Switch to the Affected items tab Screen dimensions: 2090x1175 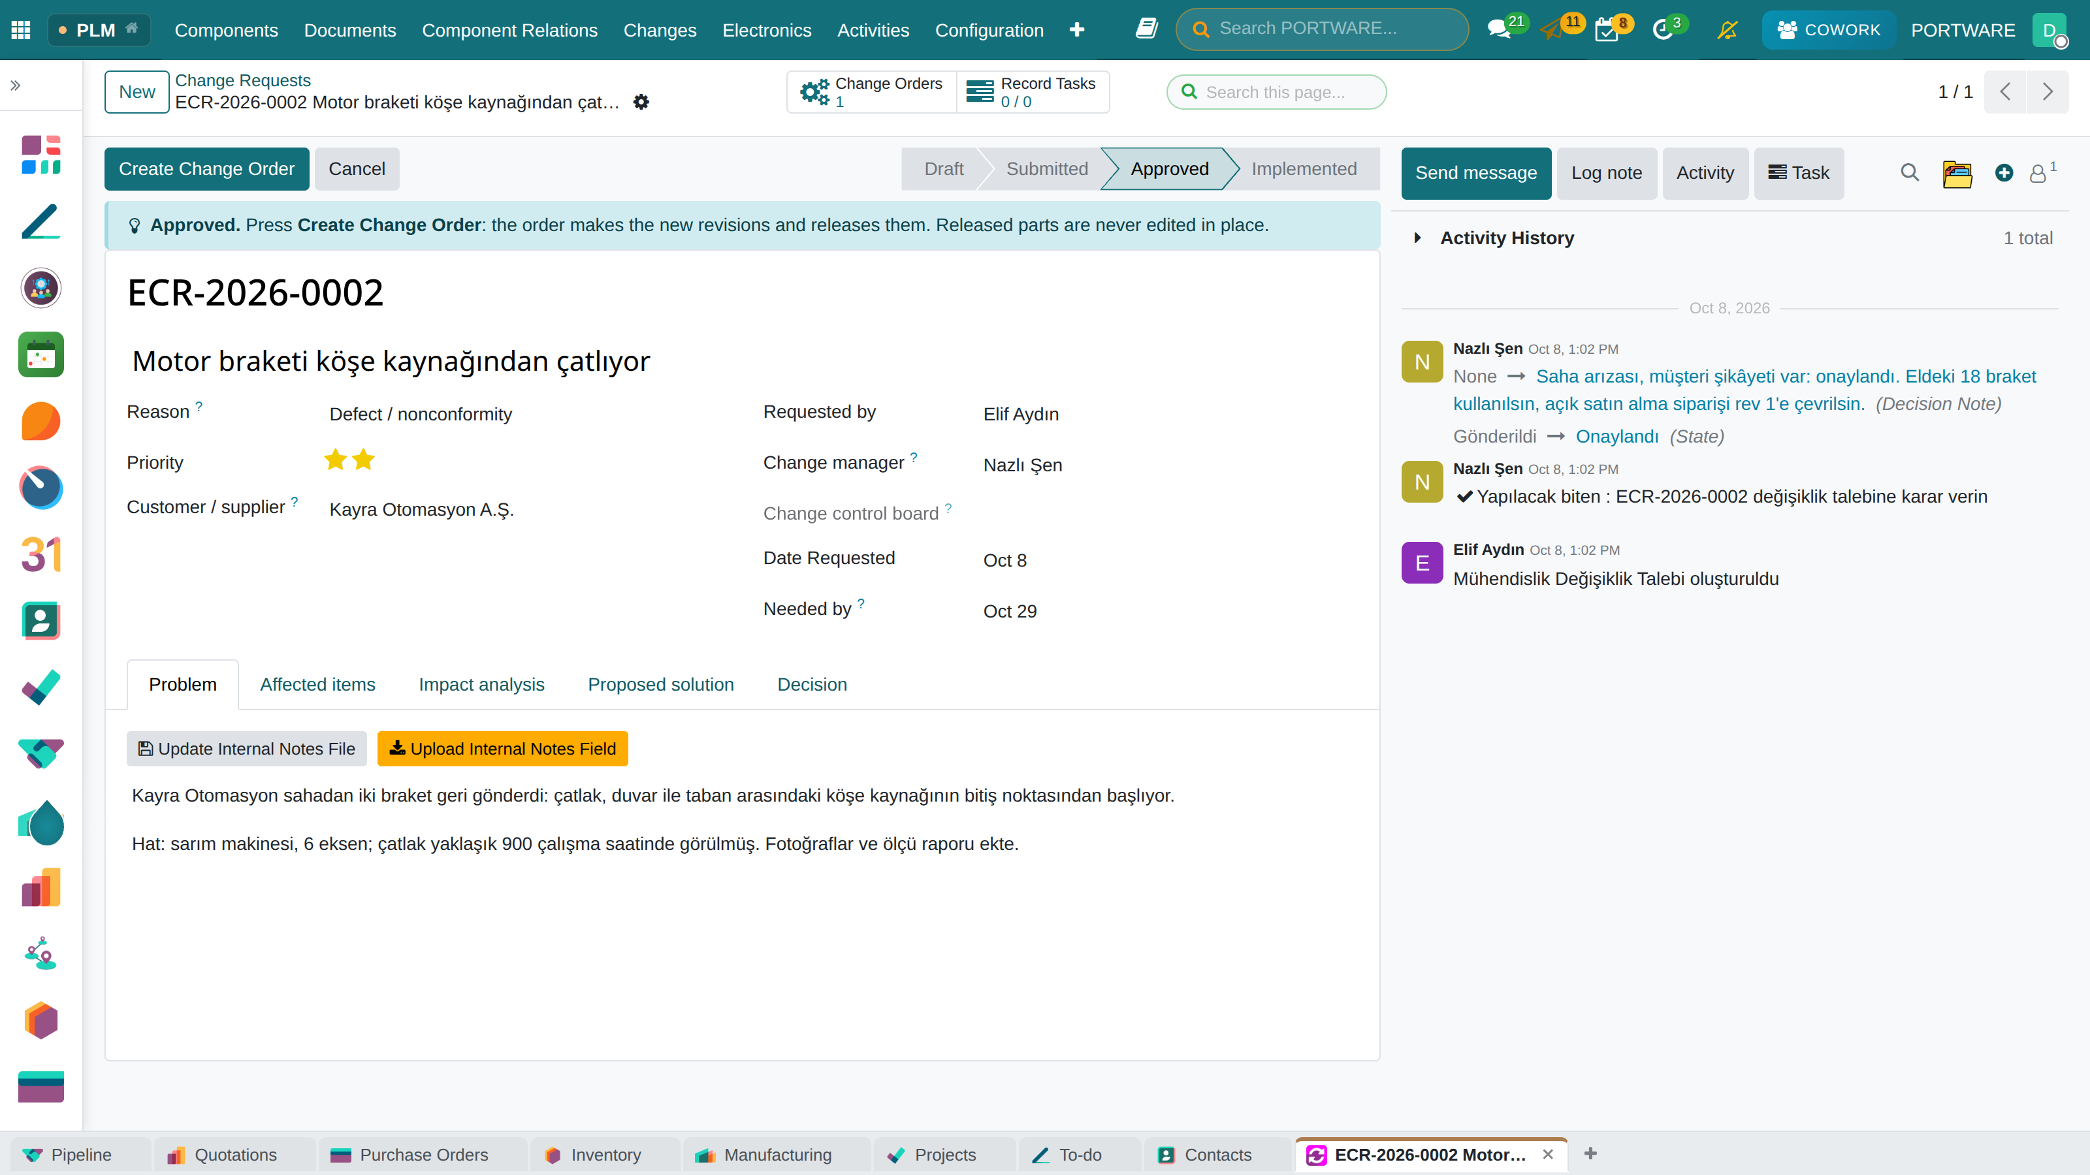317,684
